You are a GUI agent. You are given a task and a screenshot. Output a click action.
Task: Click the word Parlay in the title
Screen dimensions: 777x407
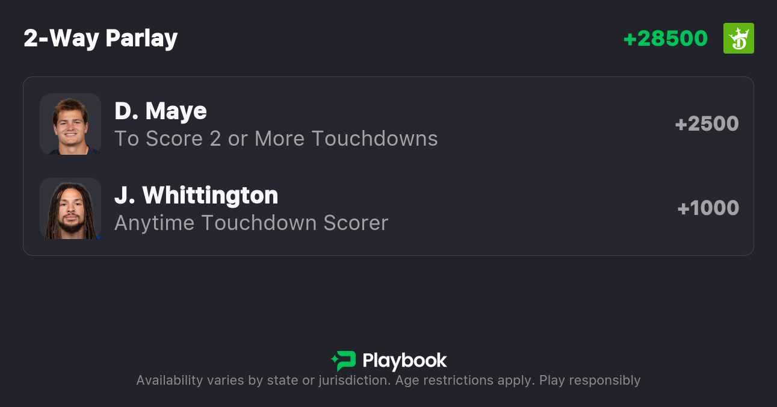click(x=141, y=39)
